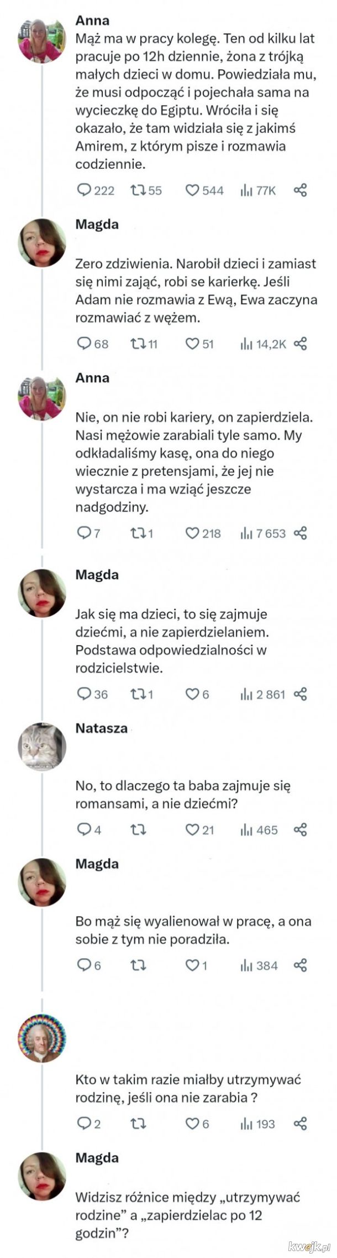Share Natasza's reply about romances
This screenshot has width=337, height=1258.
pyautogui.click(x=300, y=829)
